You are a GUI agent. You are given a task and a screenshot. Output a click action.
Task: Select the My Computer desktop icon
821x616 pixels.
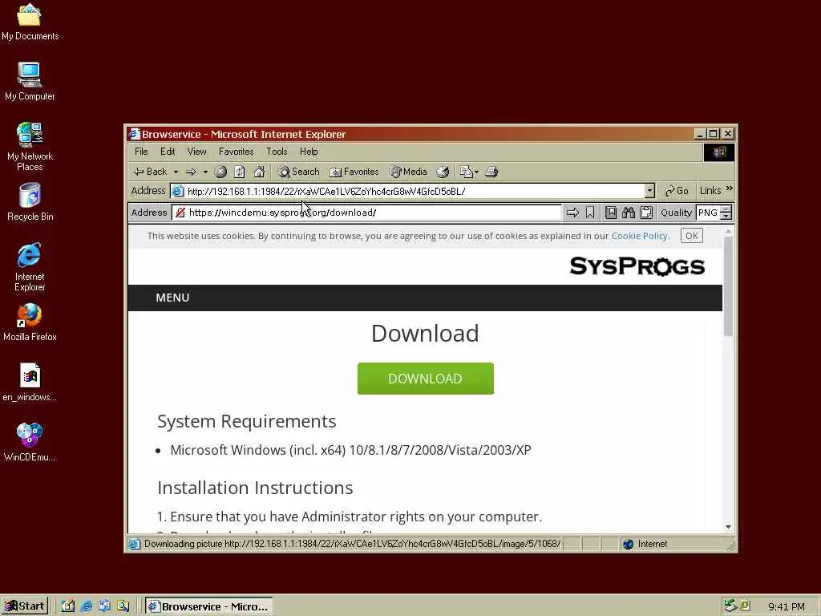point(30,81)
